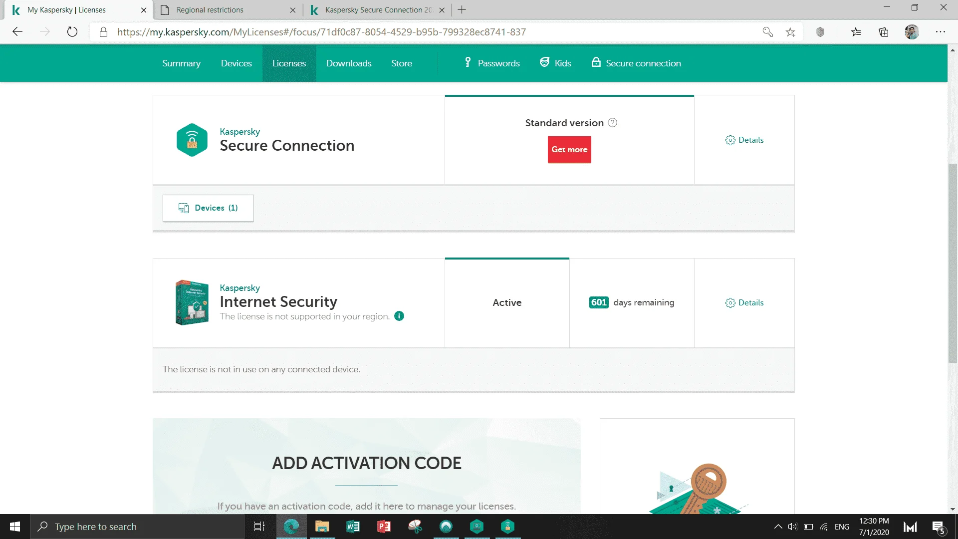Open the Kids section
Image resolution: width=958 pixels, height=539 pixels.
[x=555, y=63]
